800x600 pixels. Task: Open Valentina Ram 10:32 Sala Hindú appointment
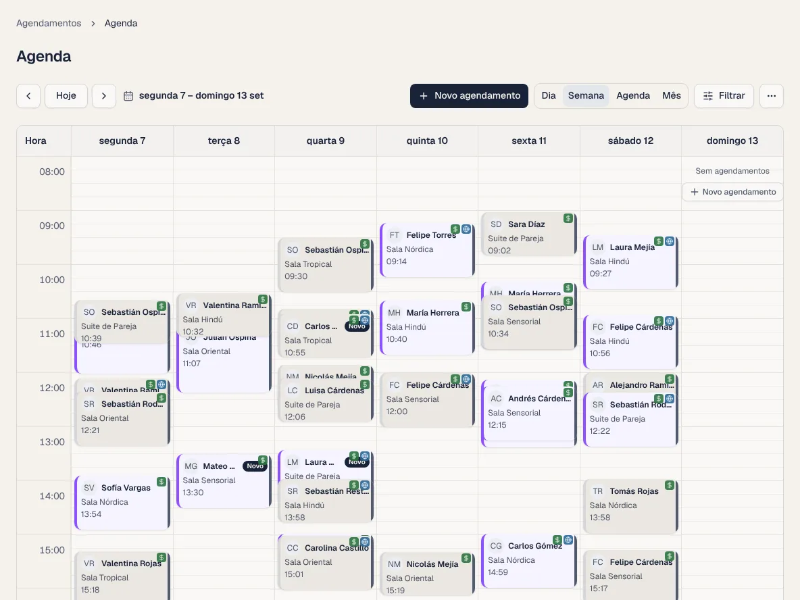pyautogui.click(x=224, y=316)
